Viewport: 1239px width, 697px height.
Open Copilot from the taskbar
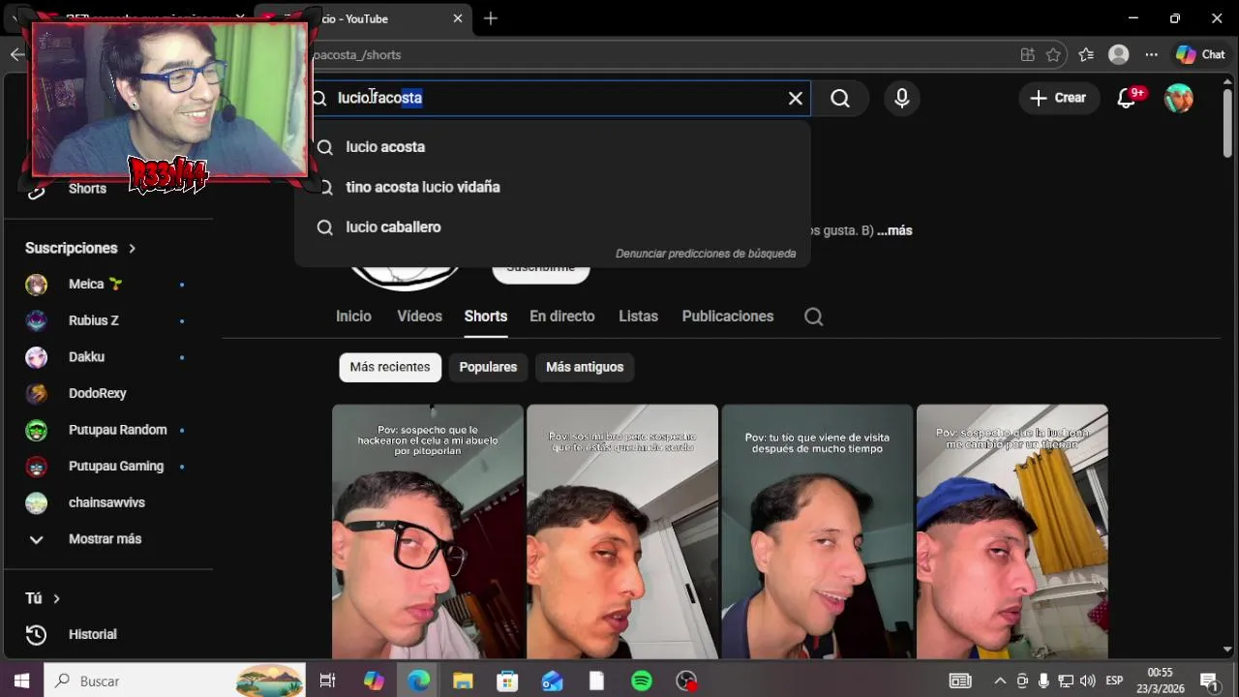click(x=374, y=682)
